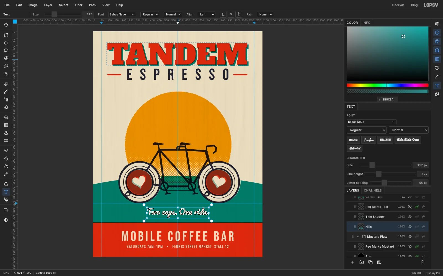Add a new layer with plus icon

353,262
